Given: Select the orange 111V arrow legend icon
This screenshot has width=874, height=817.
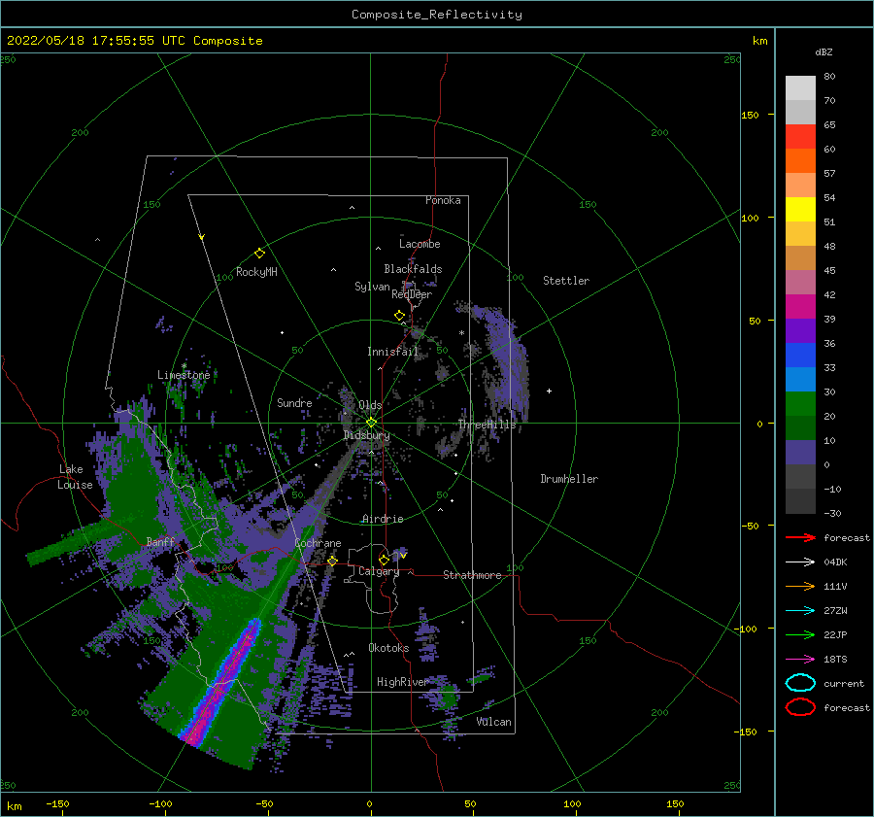Looking at the screenshot, I should pos(800,586).
